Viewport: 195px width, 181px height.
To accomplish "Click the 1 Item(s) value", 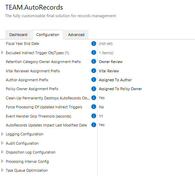I will 106,53.
